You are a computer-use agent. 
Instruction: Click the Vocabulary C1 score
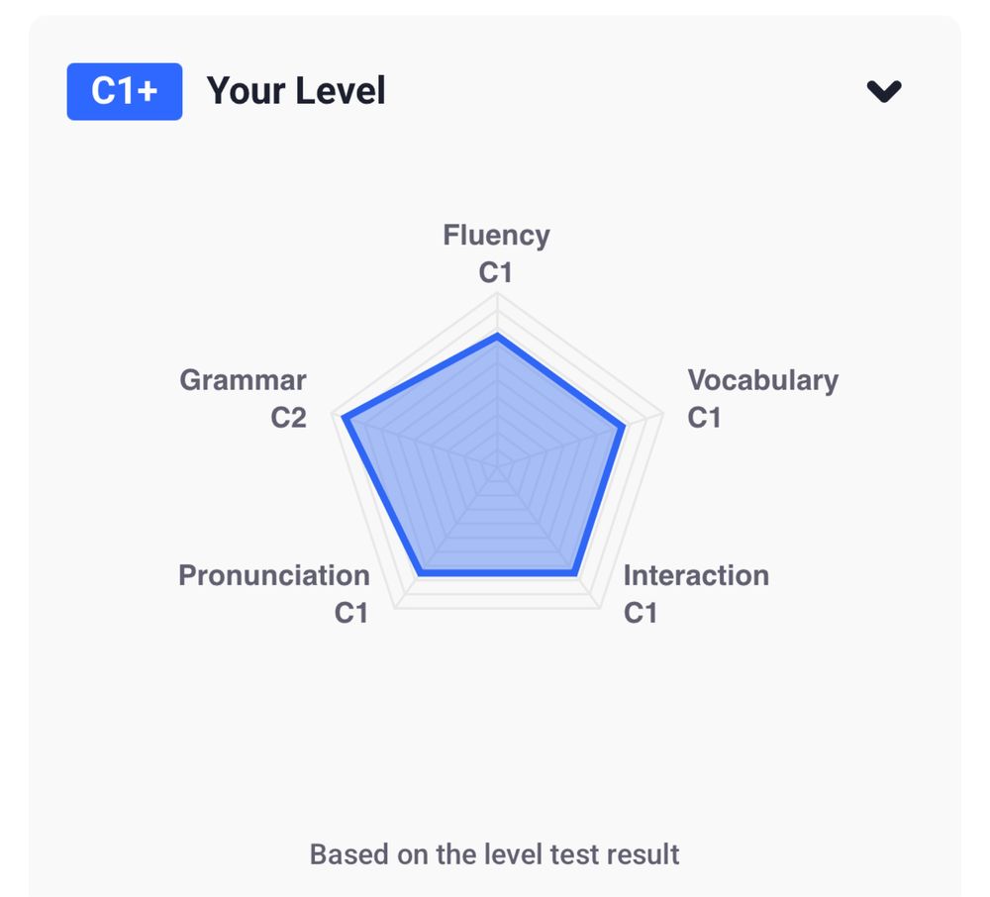pyautogui.click(x=704, y=418)
